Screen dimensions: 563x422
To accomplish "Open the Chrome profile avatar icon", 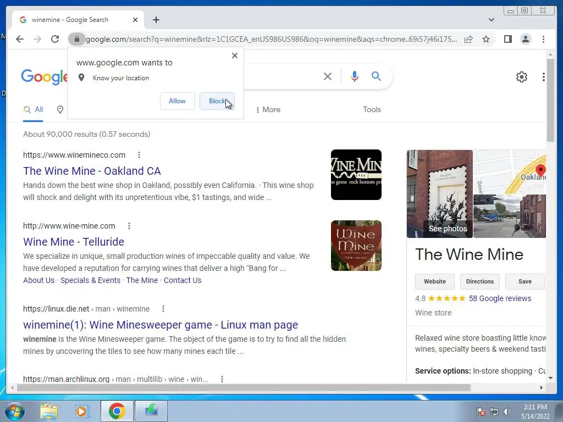I will pos(526,39).
